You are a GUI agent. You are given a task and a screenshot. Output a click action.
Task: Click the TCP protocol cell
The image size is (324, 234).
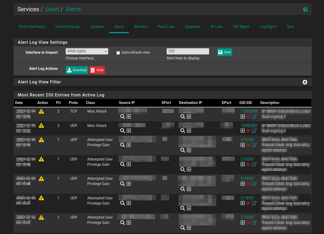coord(74,111)
